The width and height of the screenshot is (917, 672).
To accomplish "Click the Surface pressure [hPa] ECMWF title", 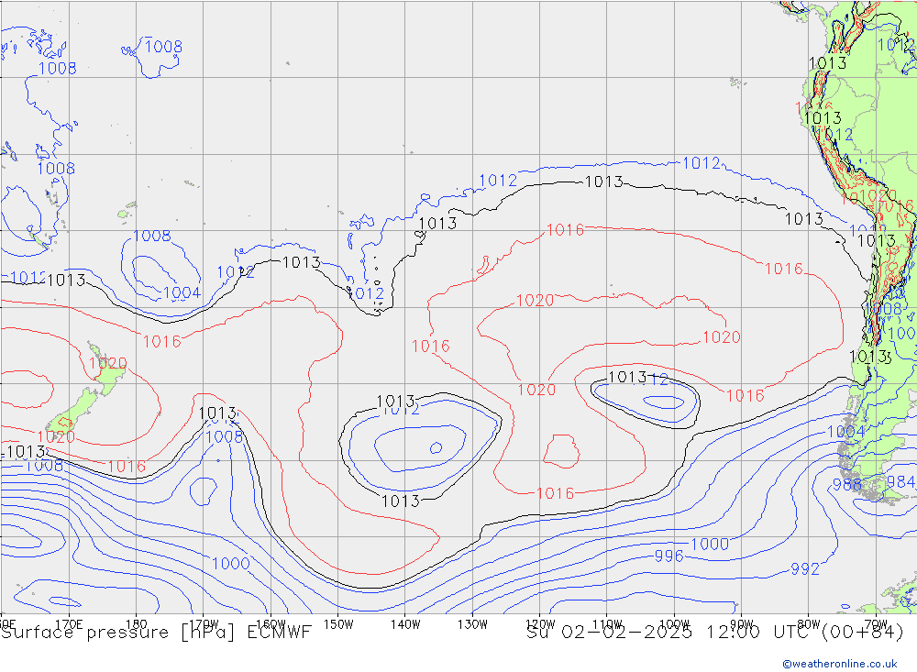I will click(156, 632).
